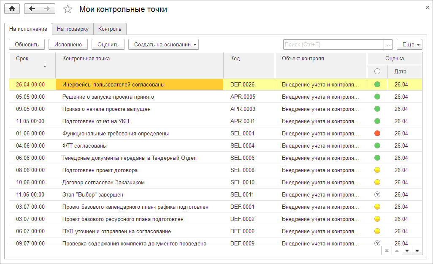Click the circle icon in the Оценка header
The height and width of the screenshot is (264, 433).
[x=377, y=71]
